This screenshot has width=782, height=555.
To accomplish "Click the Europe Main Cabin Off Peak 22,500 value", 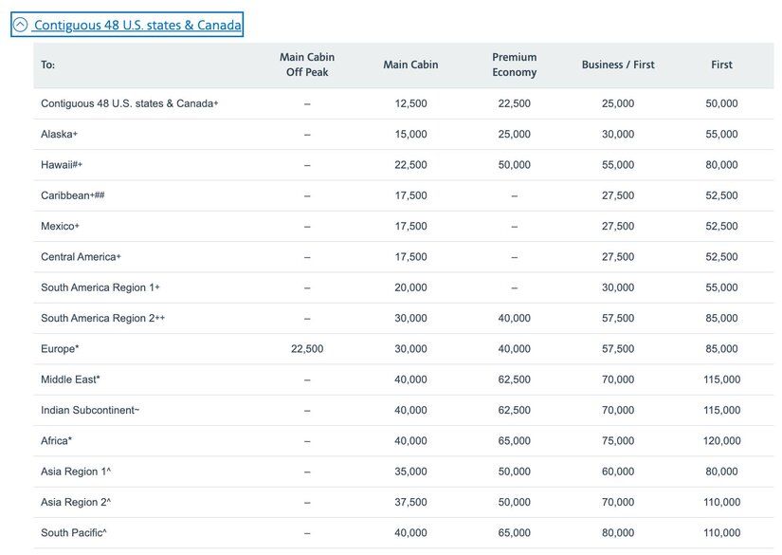I will coord(307,349).
